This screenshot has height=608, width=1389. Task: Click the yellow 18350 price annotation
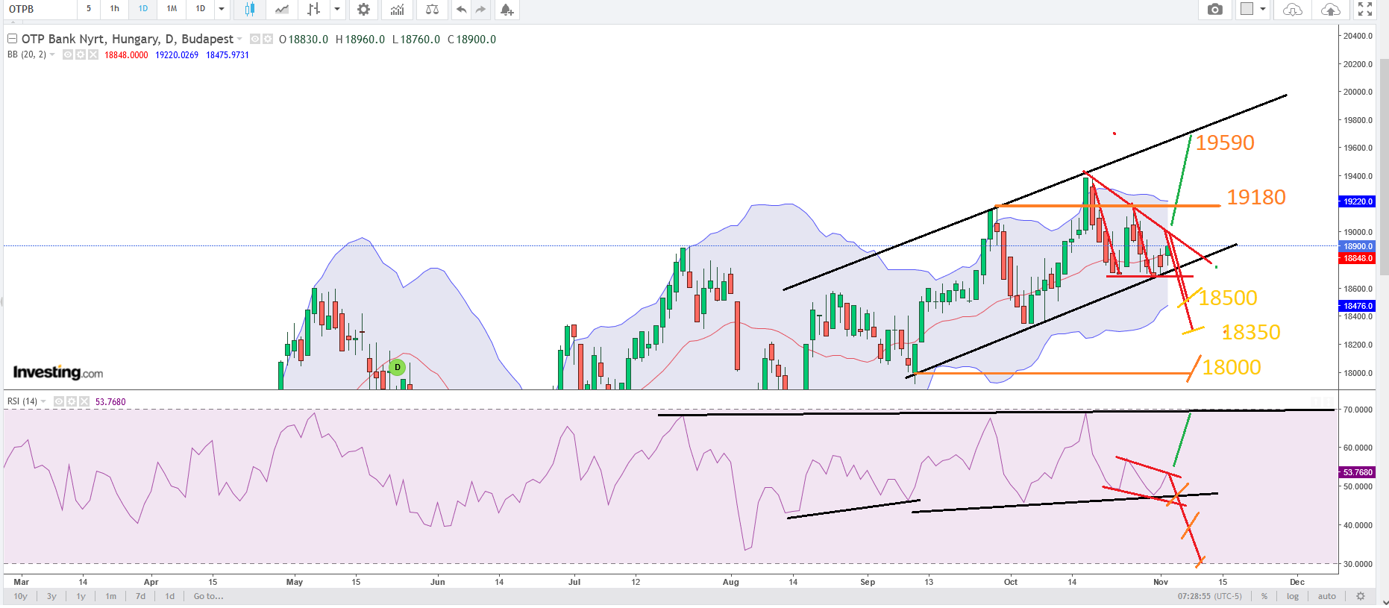[x=1251, y=332]
